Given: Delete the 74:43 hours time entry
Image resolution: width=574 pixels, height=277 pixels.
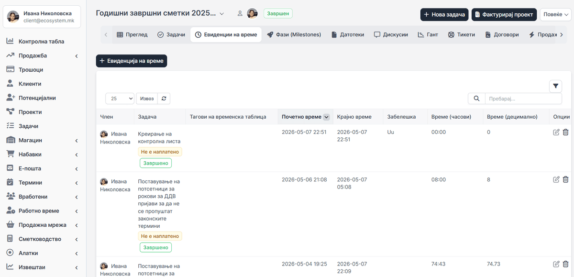Looking at the screenshot, I should (x=565, y=264).
